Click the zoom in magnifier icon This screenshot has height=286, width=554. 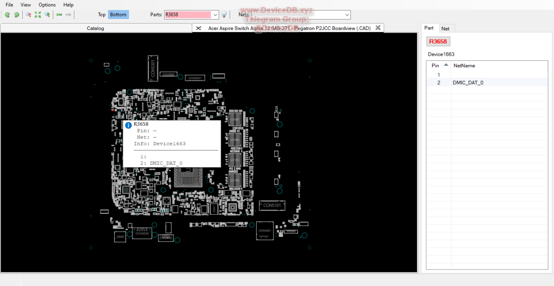pos(47,15)
